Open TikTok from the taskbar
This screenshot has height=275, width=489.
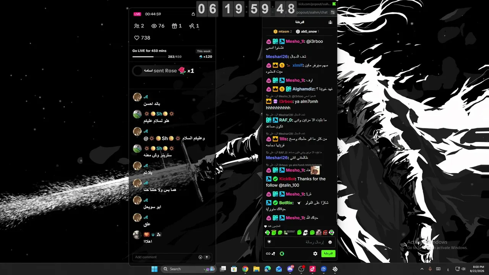(312, 269)
